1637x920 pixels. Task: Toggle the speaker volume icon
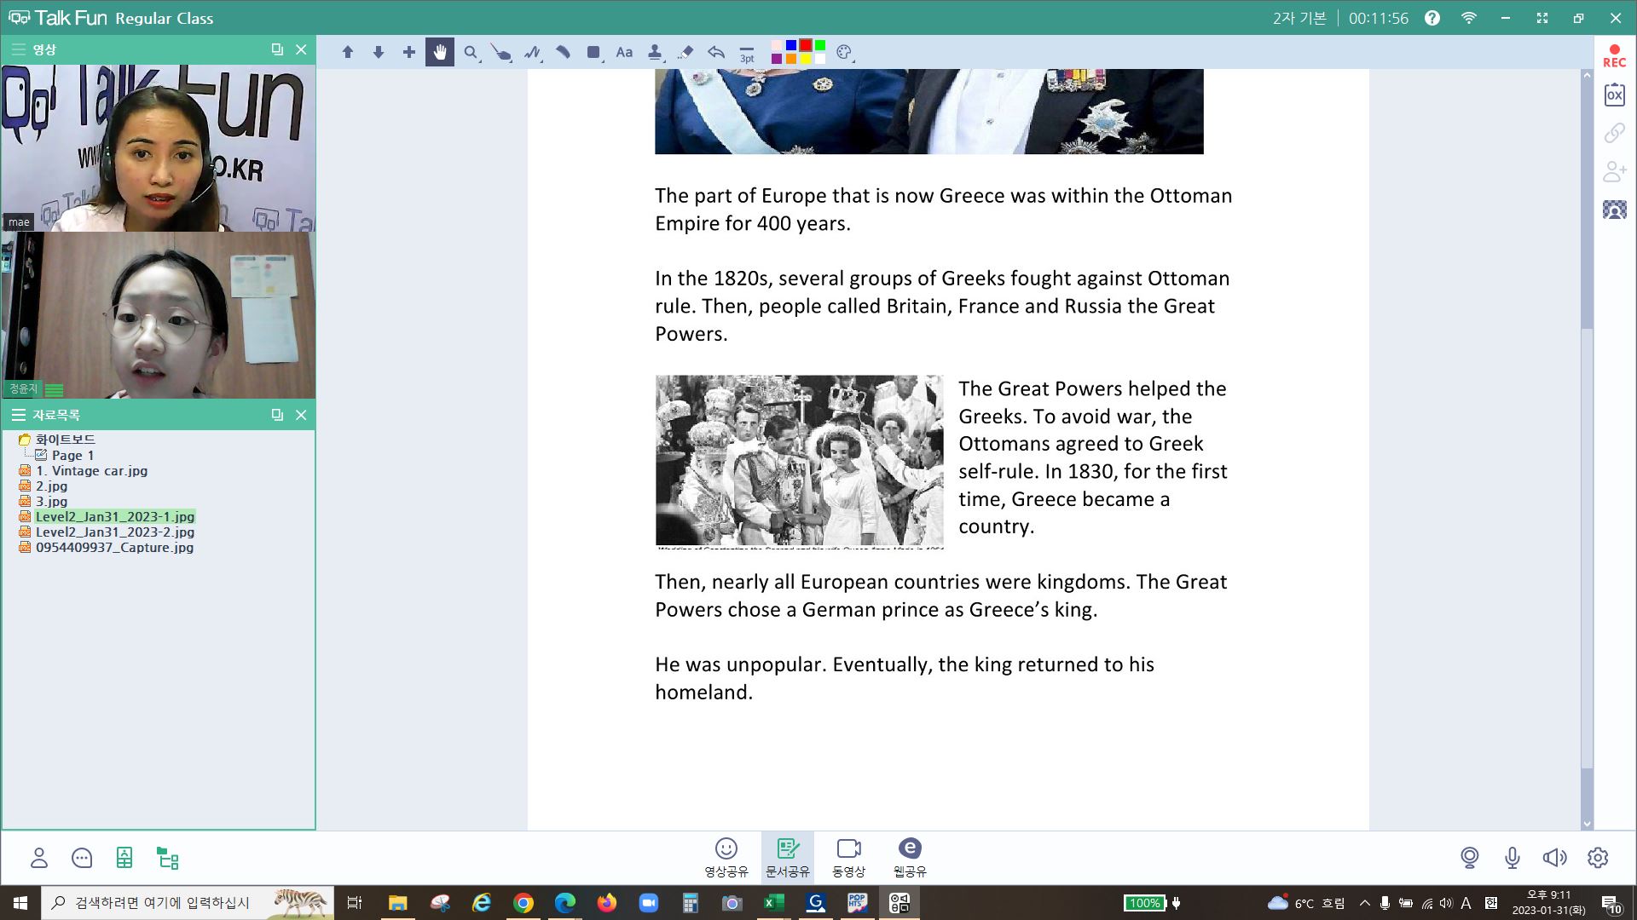pyautogui.click(x=1554, y=857)
